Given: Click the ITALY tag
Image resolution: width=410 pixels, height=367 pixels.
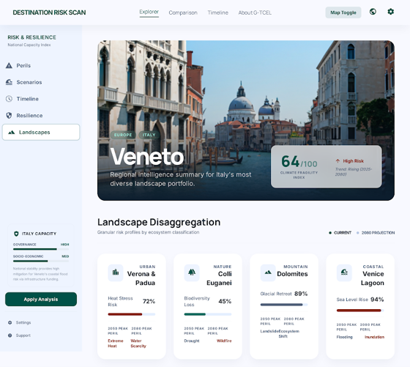Looking at the screenshot, I should coord(149,135).
